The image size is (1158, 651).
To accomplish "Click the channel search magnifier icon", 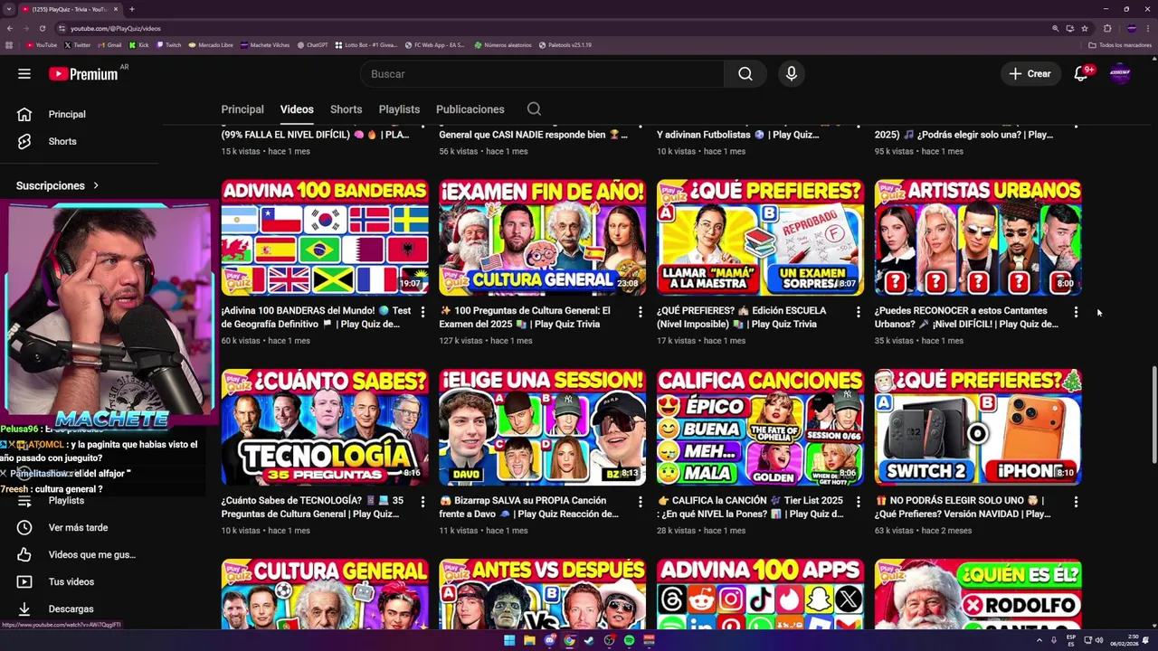I will tap(534, 109).
